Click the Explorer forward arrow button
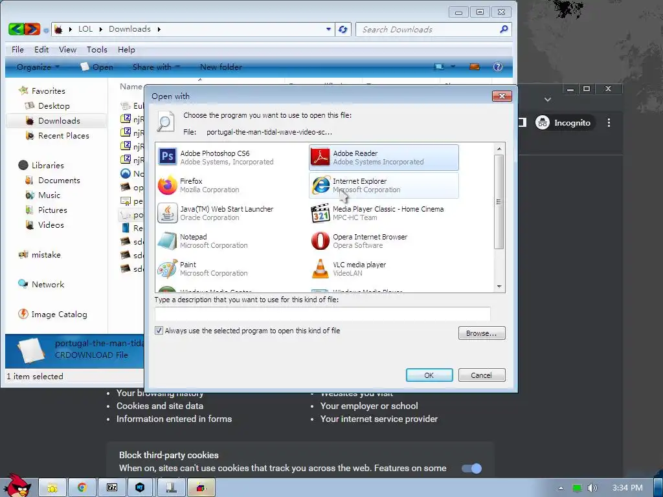663x497 pixels. coord(32,29)
